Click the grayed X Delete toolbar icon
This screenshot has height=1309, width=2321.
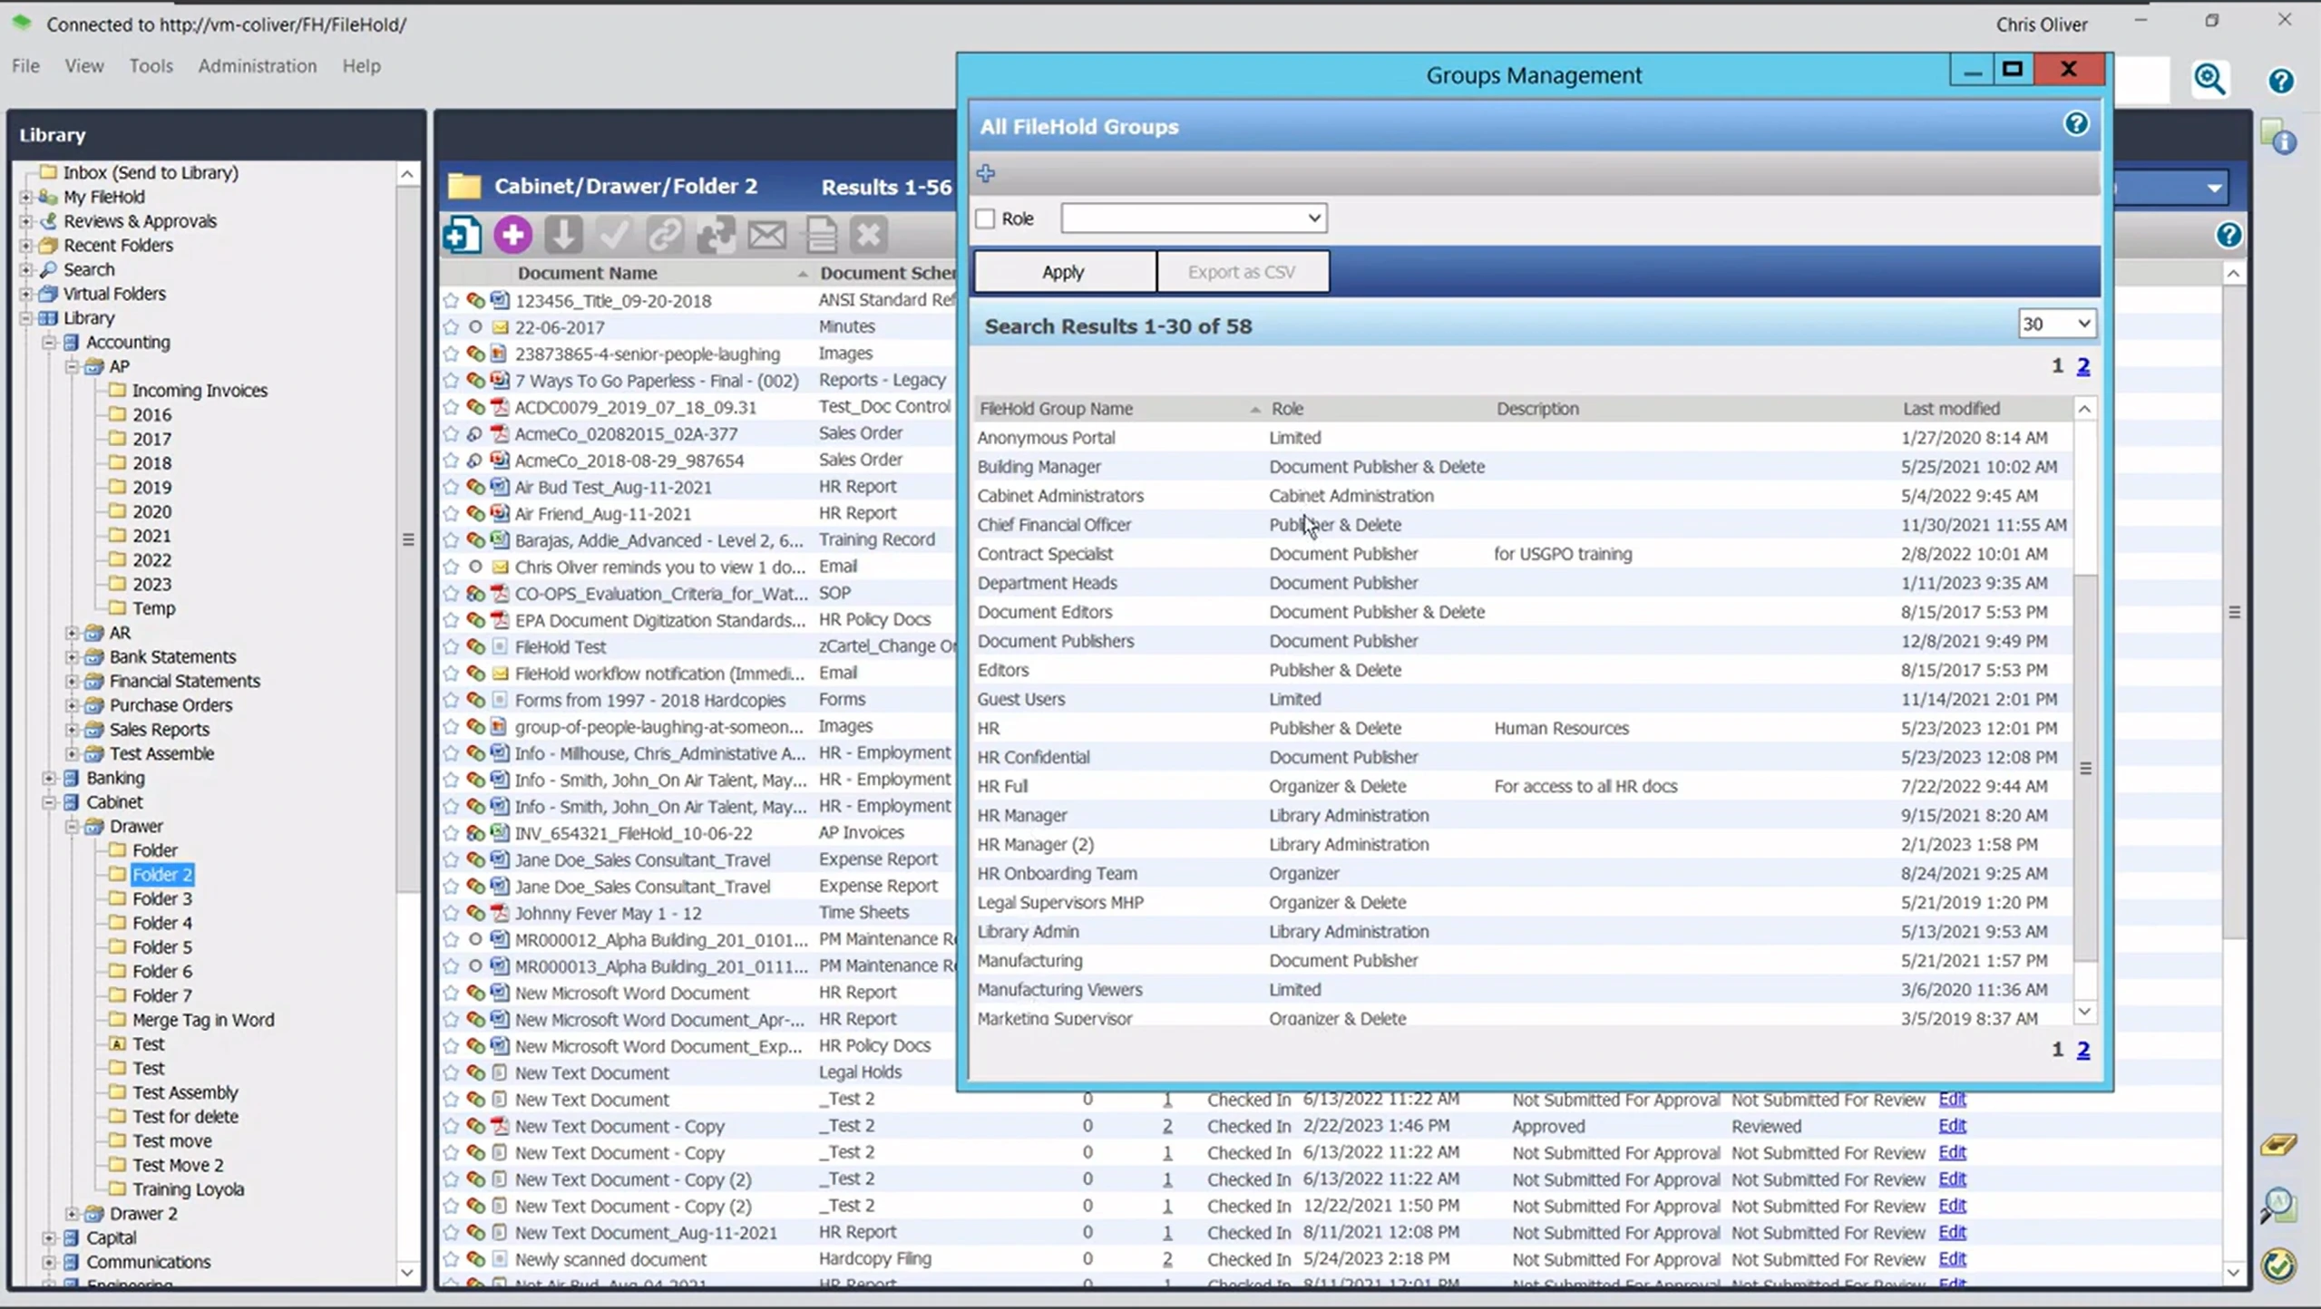coord(869,235)
